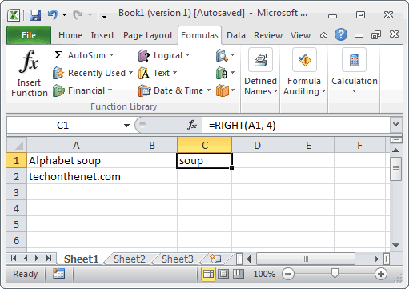
Task: Click the Redo arrow icon
Action: click(x=78, y=14)
